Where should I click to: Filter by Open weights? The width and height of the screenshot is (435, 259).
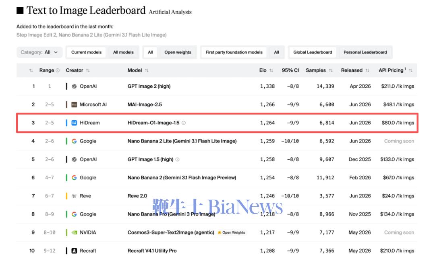click(178, 52)
